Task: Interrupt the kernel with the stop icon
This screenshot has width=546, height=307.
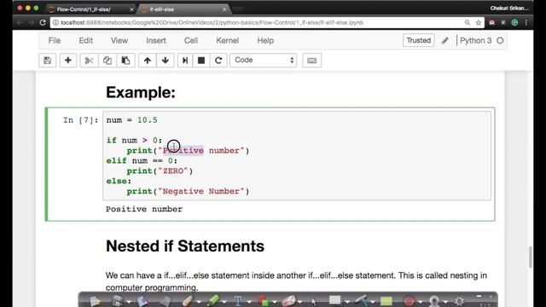Action: [201, 61]
